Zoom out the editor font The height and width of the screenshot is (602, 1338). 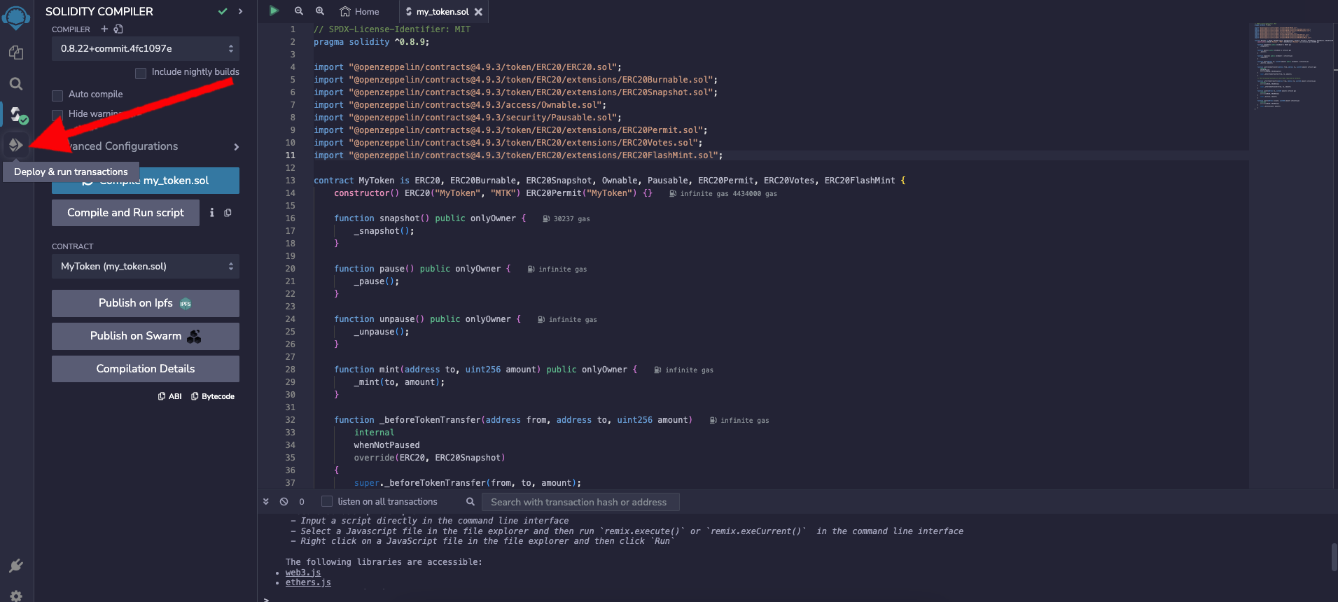(x=299, y=10)
